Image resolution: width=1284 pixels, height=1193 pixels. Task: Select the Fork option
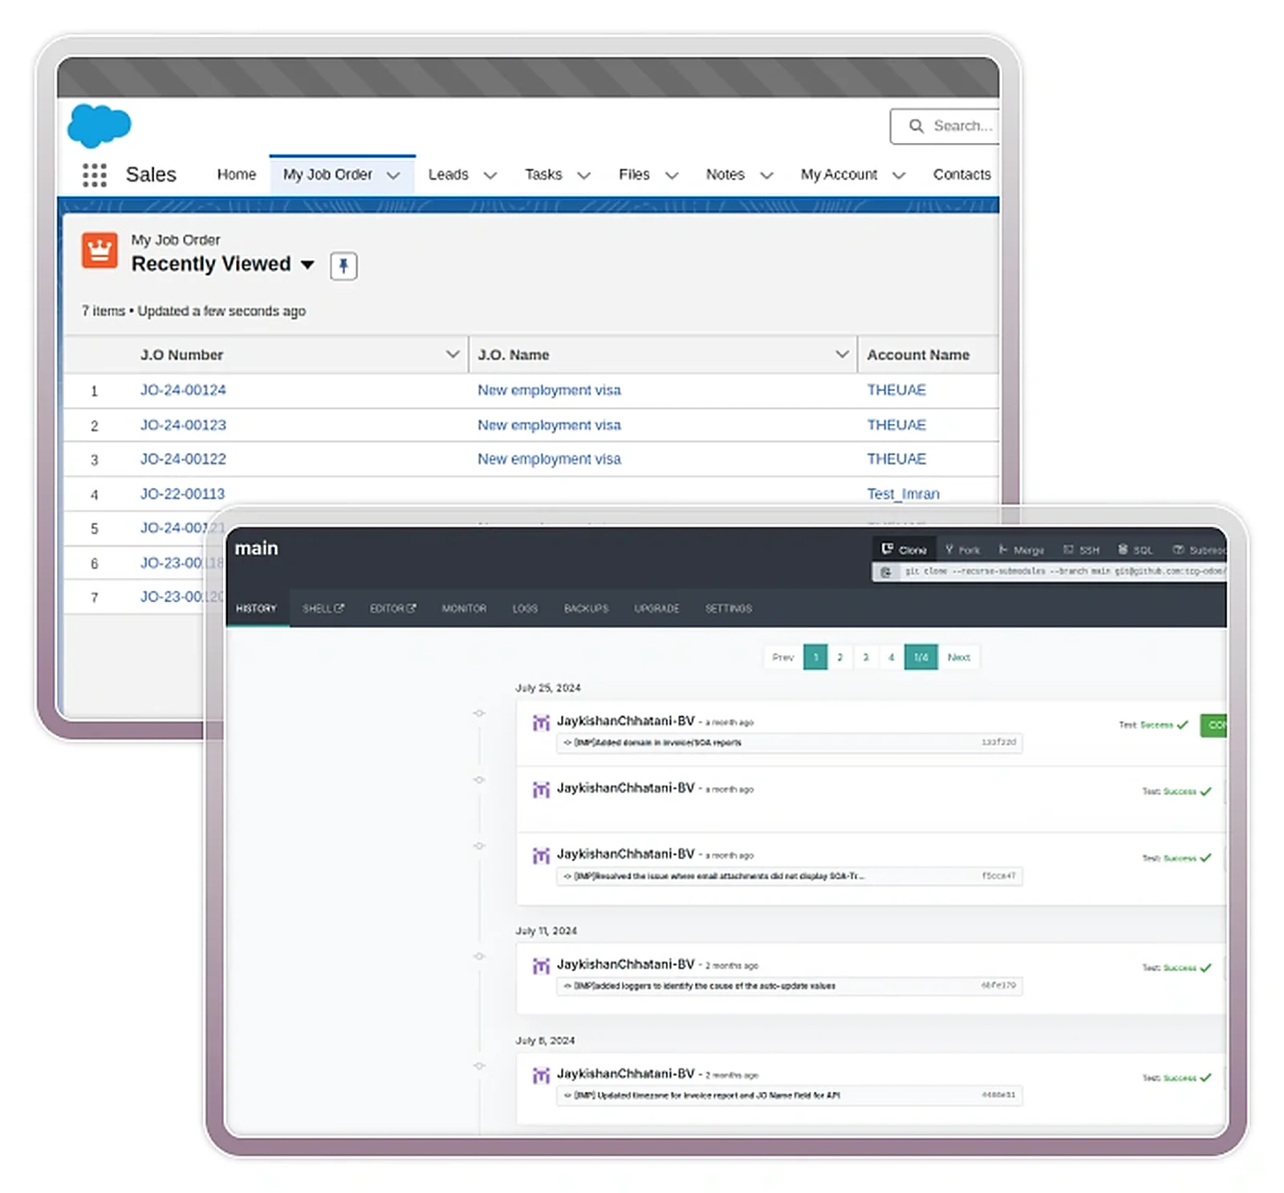point(962,550)
